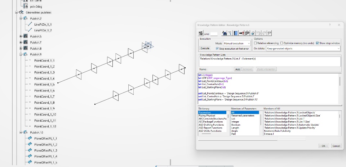Click the LinePtDir_1_1 line icon

(x=30, y=24)
